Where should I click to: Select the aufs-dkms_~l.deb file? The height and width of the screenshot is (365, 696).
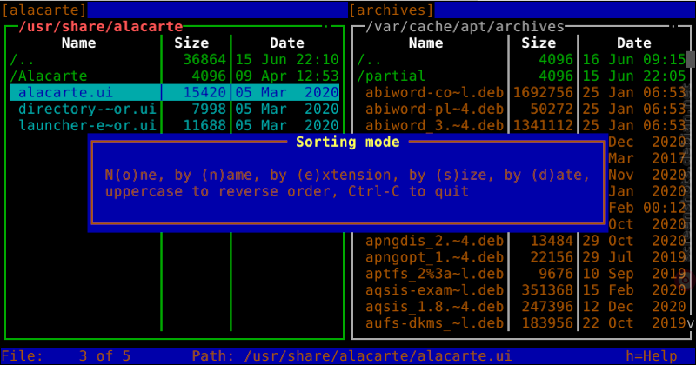tap(434, 322)
